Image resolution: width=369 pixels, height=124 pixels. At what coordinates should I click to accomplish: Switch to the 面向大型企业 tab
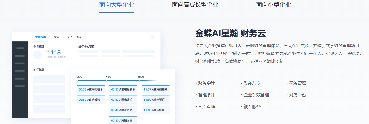click(x=117, y=5)
